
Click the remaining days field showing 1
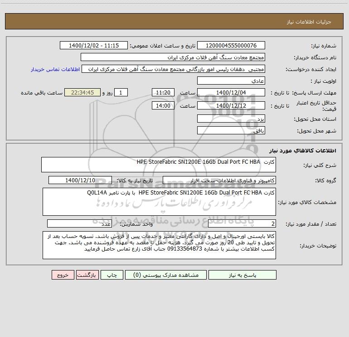coord(121,92)
